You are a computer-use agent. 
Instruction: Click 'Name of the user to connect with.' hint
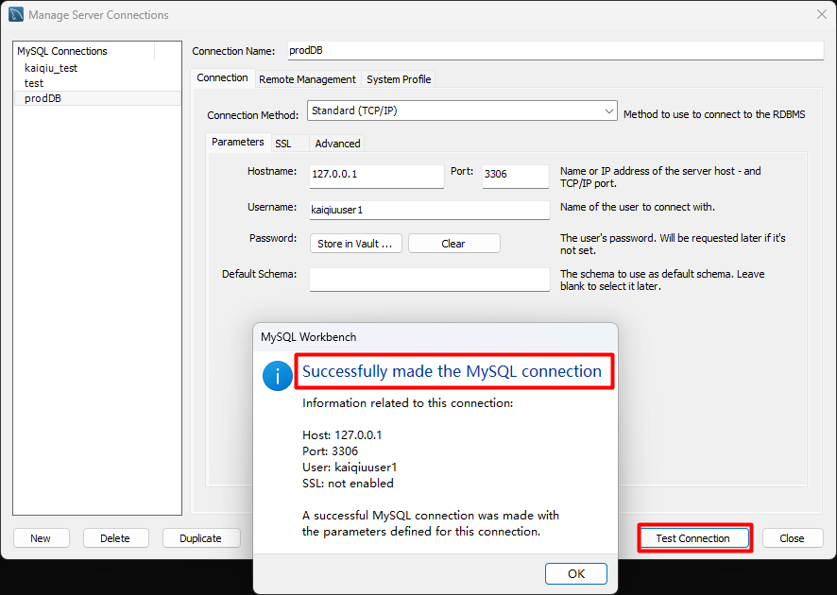click(x=638, y=207)
